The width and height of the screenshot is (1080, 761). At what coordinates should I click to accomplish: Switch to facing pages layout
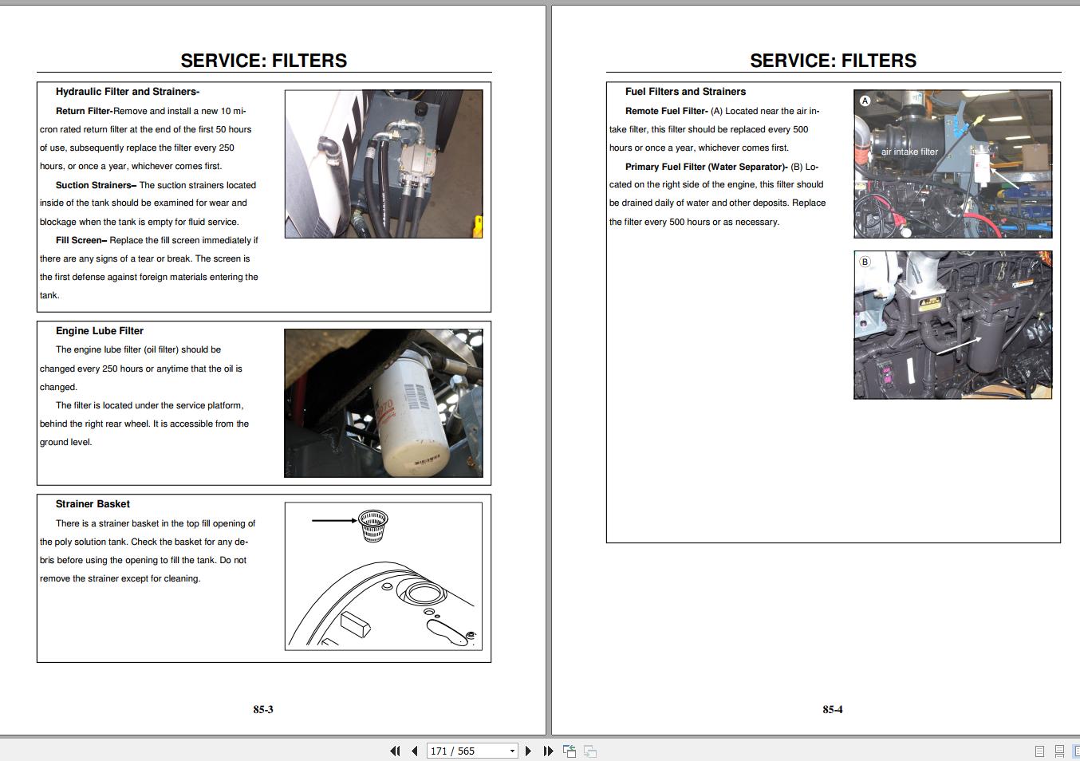(x=1076, y=751)
